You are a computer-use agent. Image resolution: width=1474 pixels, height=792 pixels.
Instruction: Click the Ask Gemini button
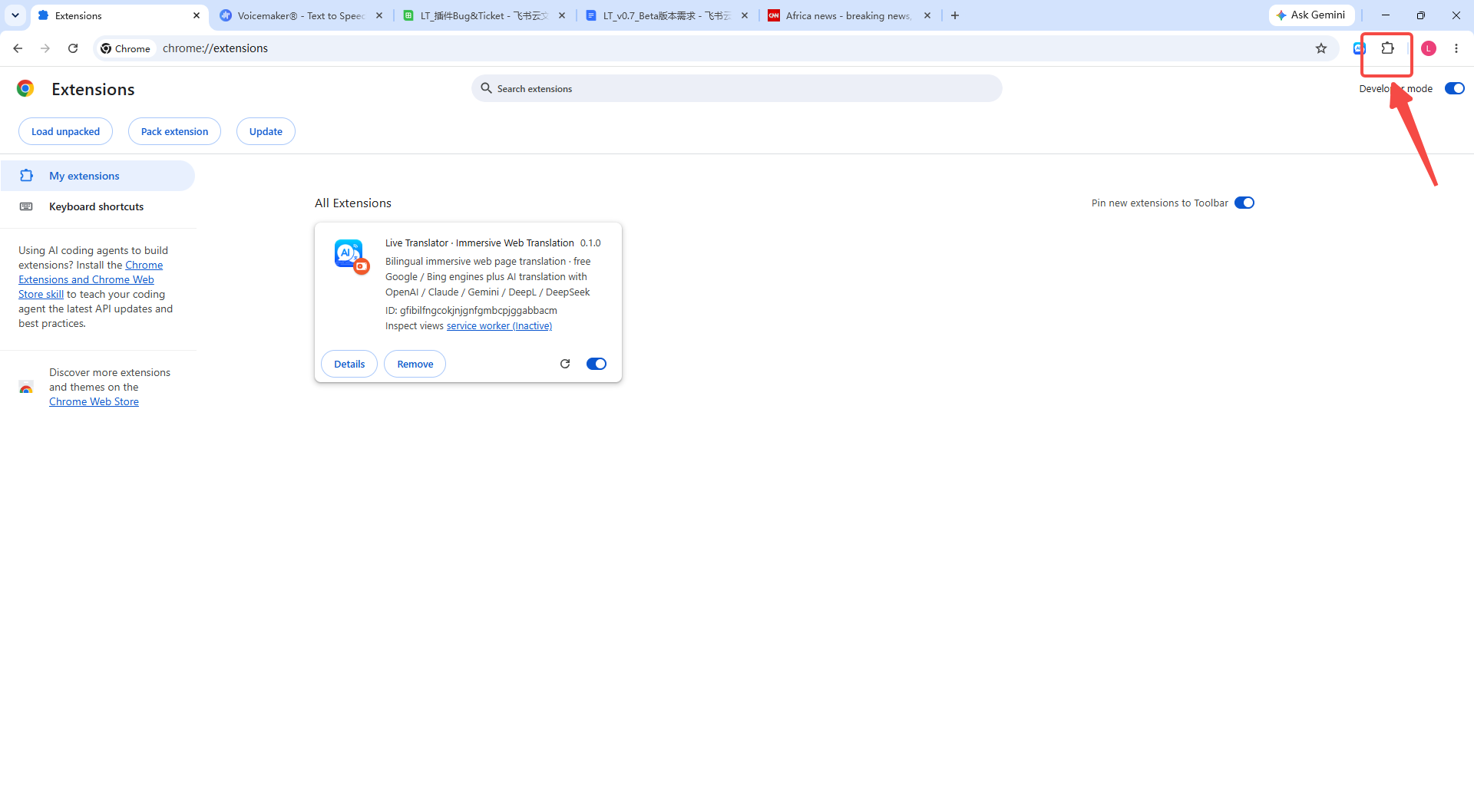[x=1311, y=15]
